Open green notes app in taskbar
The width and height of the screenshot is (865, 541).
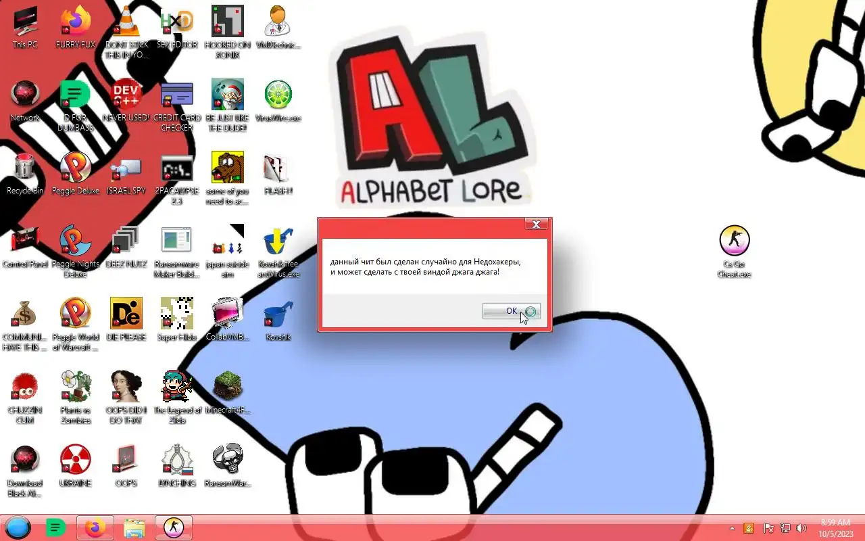point(56,527)
